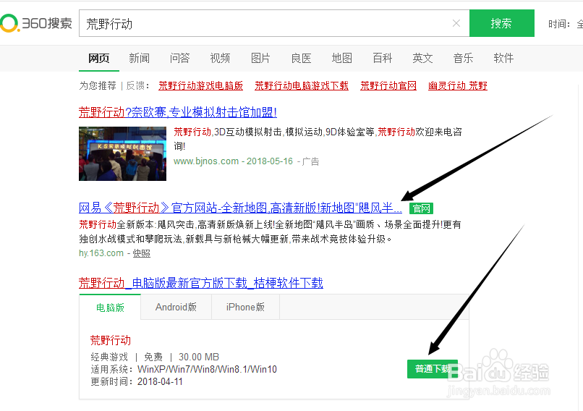The width and height of the screenshot is (583, 411).
Task: Open suggestion 幽灵行动 荒野
Action: (x=458, y=86)
